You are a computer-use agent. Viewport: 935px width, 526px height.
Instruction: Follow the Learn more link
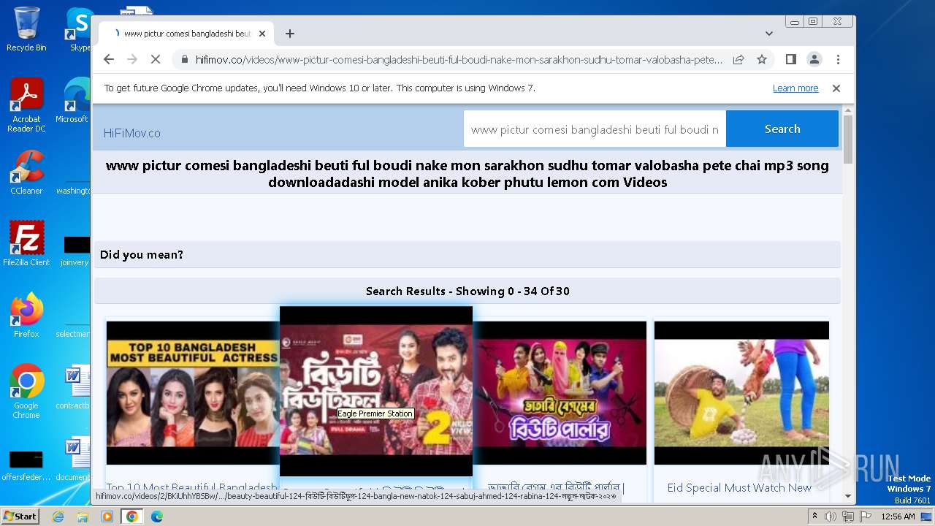[x=795, y=88]
